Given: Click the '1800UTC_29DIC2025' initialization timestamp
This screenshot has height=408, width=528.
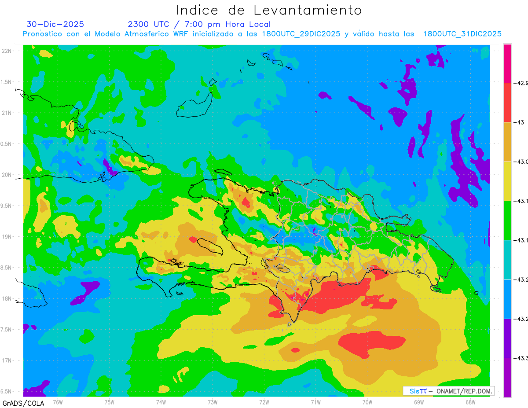Looking at the screenshot, I should [x=301, y=34].
